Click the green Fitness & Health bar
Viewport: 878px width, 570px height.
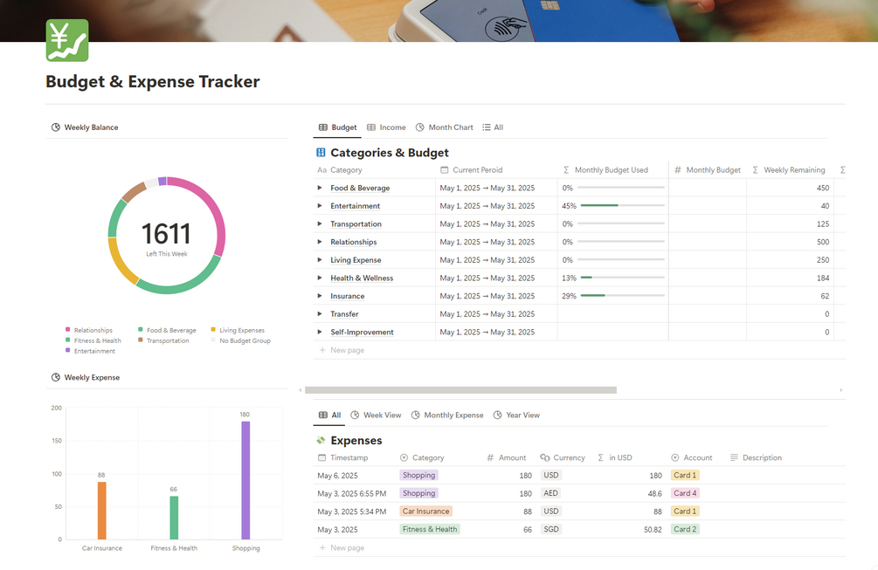174,518
